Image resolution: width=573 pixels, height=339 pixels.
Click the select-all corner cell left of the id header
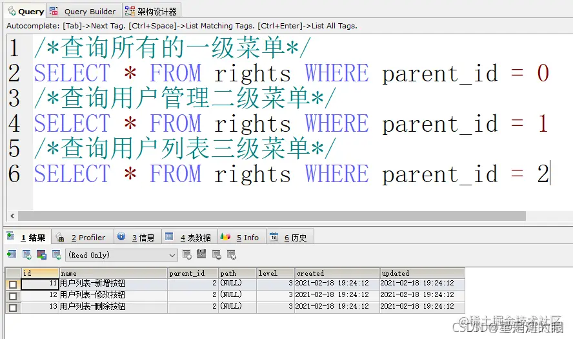(x=13, y=273)
